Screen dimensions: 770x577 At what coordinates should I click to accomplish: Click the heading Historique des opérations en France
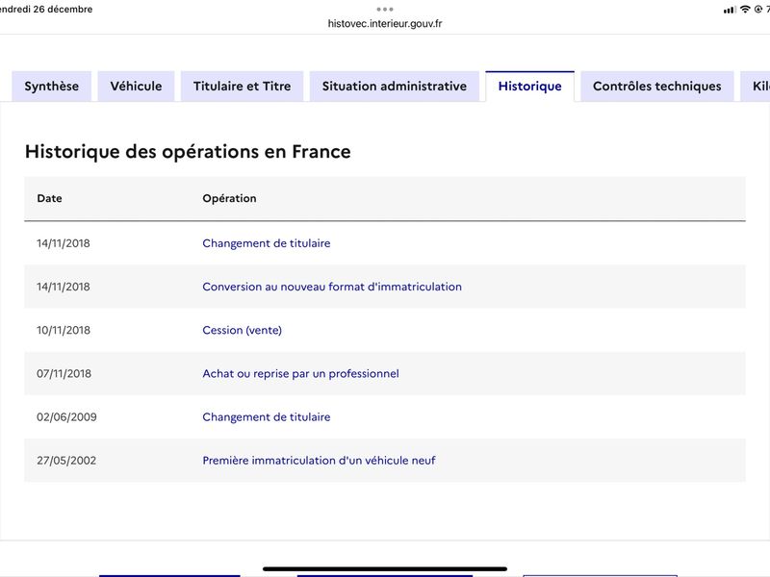188,152
